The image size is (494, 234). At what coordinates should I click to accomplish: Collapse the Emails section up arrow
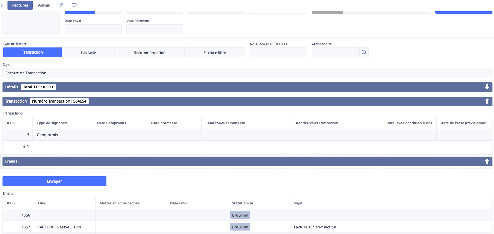click(x=487, y=161)
